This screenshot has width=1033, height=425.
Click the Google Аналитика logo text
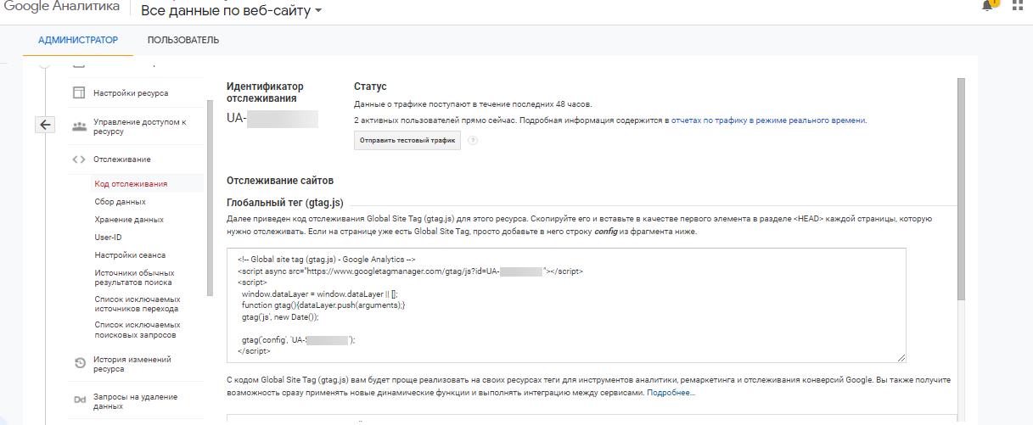[62, 6]
